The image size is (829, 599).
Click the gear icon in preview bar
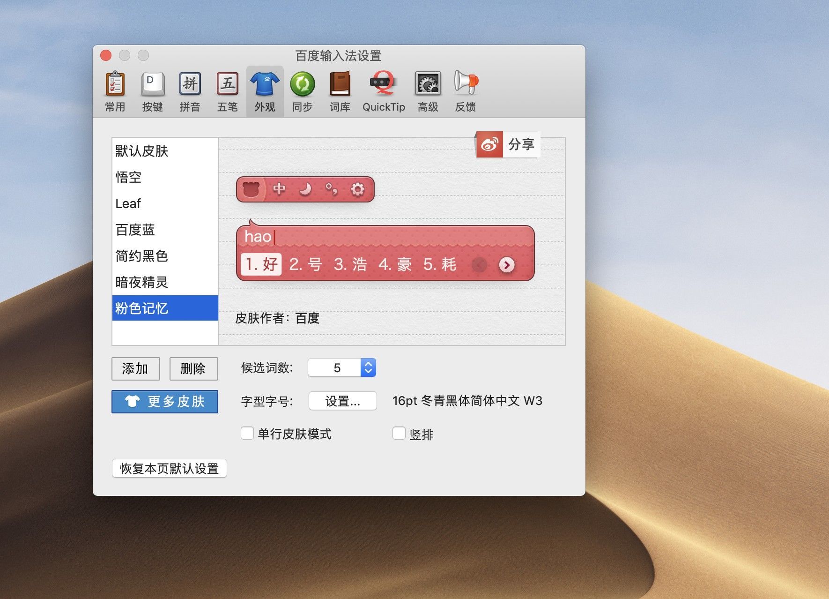(357, 189)
